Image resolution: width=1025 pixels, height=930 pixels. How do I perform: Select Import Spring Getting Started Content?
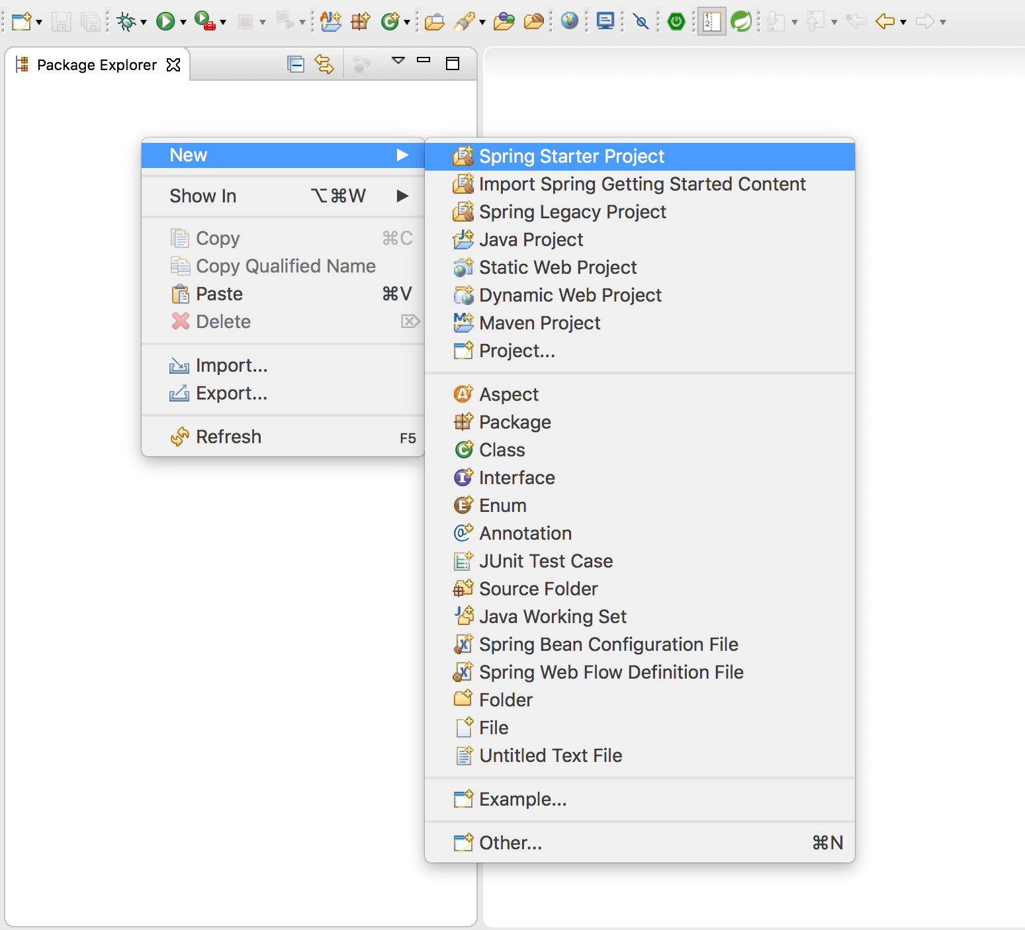(640, 184)
